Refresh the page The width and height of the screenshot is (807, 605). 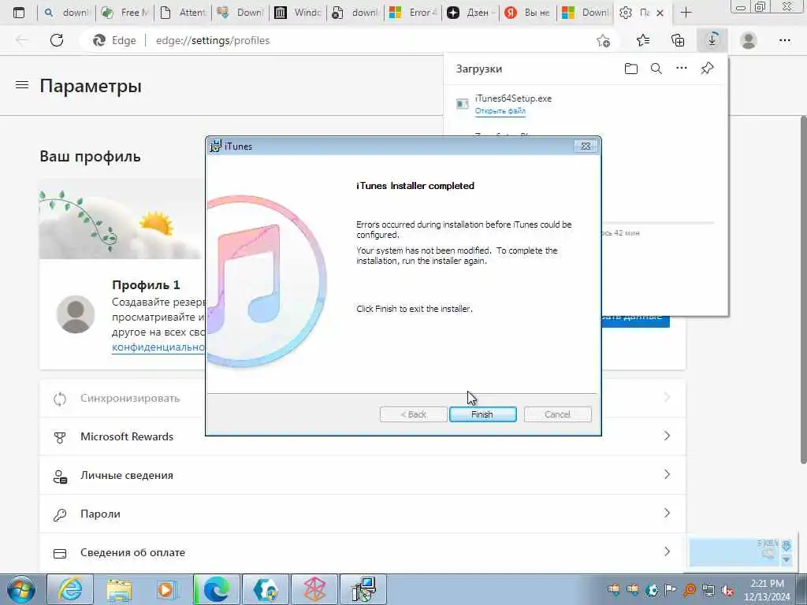point(57,40)
